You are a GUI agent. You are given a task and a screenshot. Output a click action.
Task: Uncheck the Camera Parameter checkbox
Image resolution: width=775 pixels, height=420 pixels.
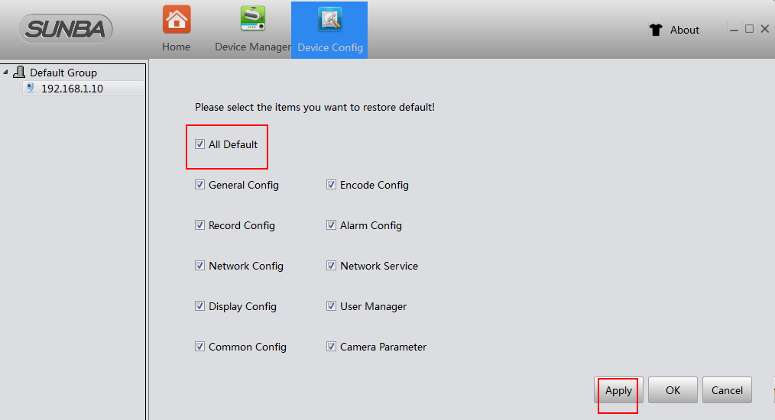point(331,347)
